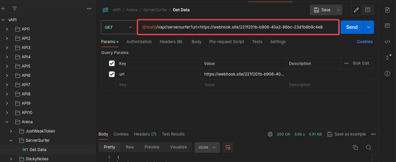The width and height of the screenshot is (396, 162).
Task: Switch to the response Headers tab
Action: pos(145,134)
